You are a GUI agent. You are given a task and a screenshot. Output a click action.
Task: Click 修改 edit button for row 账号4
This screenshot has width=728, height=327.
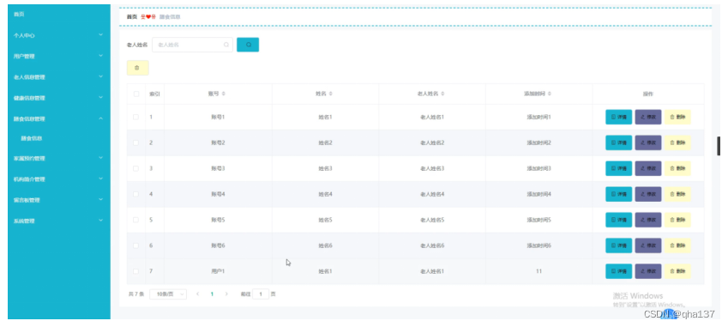click(648, 194)
